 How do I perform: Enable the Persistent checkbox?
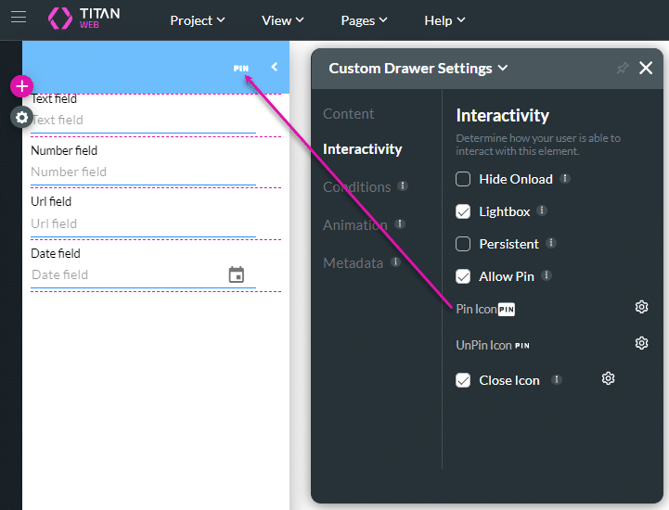(463, 244)
